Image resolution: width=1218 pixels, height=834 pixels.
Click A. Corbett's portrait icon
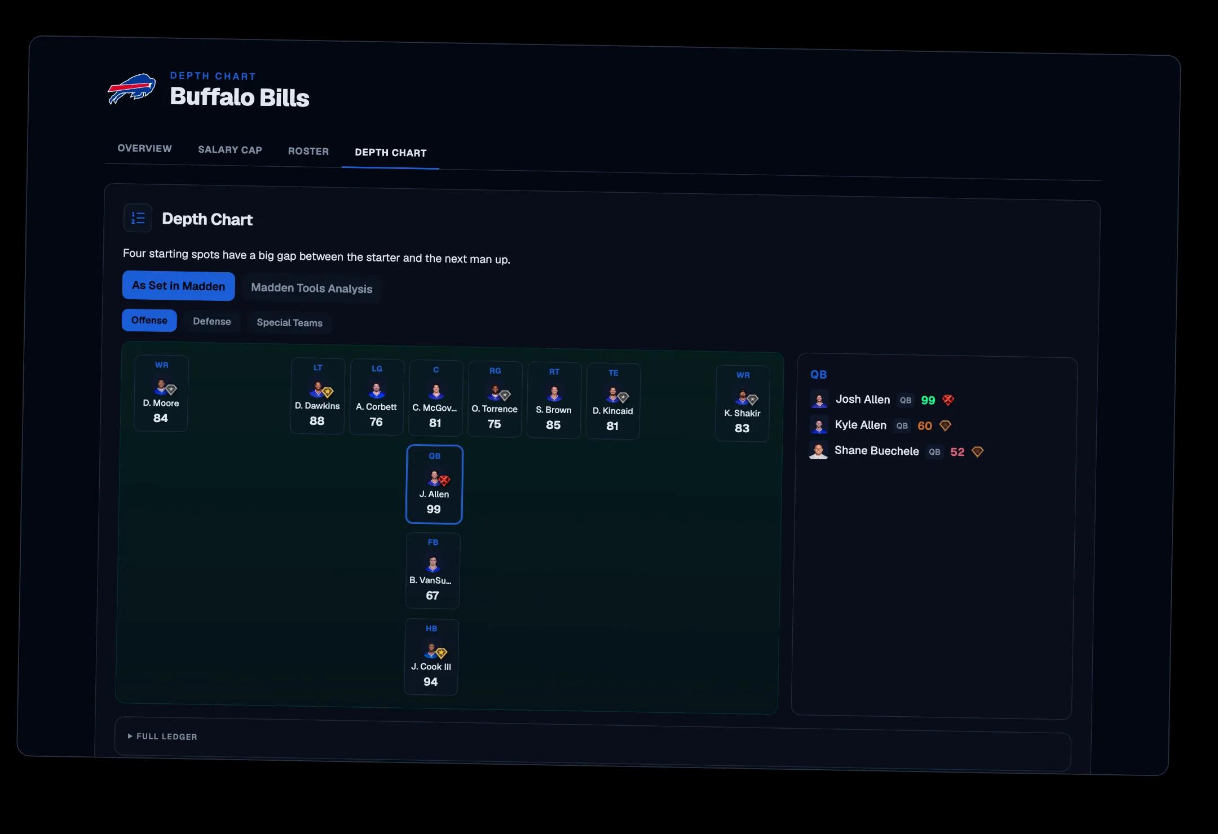tap(377, 390)
